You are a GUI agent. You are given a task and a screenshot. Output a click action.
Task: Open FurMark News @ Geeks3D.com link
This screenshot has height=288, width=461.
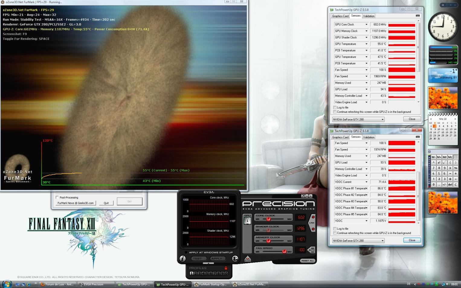point(76,203)
